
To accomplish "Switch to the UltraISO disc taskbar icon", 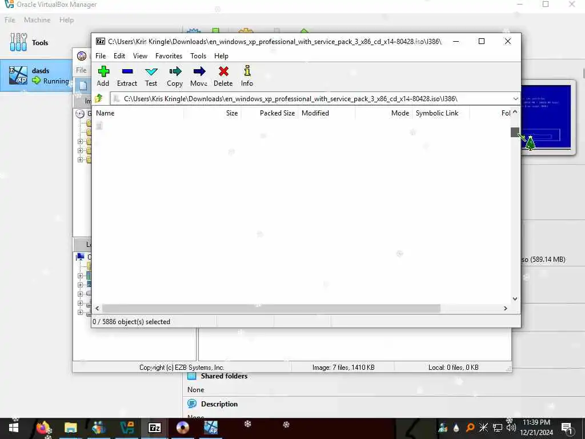I will coord(182,428).
